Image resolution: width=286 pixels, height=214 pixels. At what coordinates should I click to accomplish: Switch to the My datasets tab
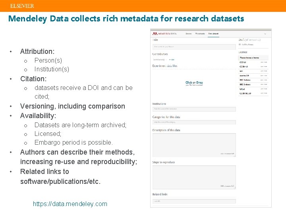[199, 34]
